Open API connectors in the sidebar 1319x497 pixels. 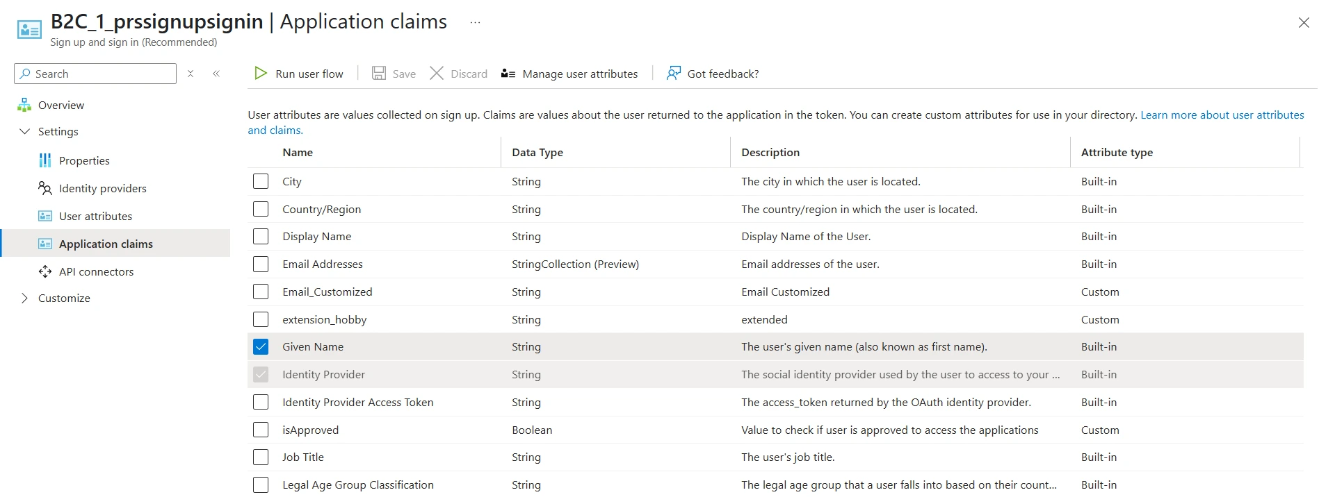(x=96, y=271)
